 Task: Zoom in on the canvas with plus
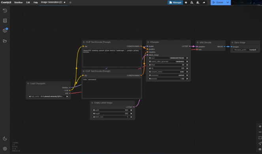260,126
